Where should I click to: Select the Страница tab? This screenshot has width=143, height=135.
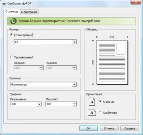point(12,11)
